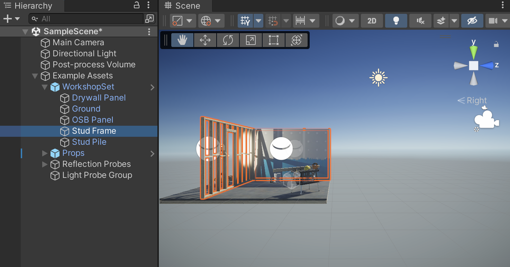
Task: Expand Reflection Probes group
Action: click(x=44, y=164)
